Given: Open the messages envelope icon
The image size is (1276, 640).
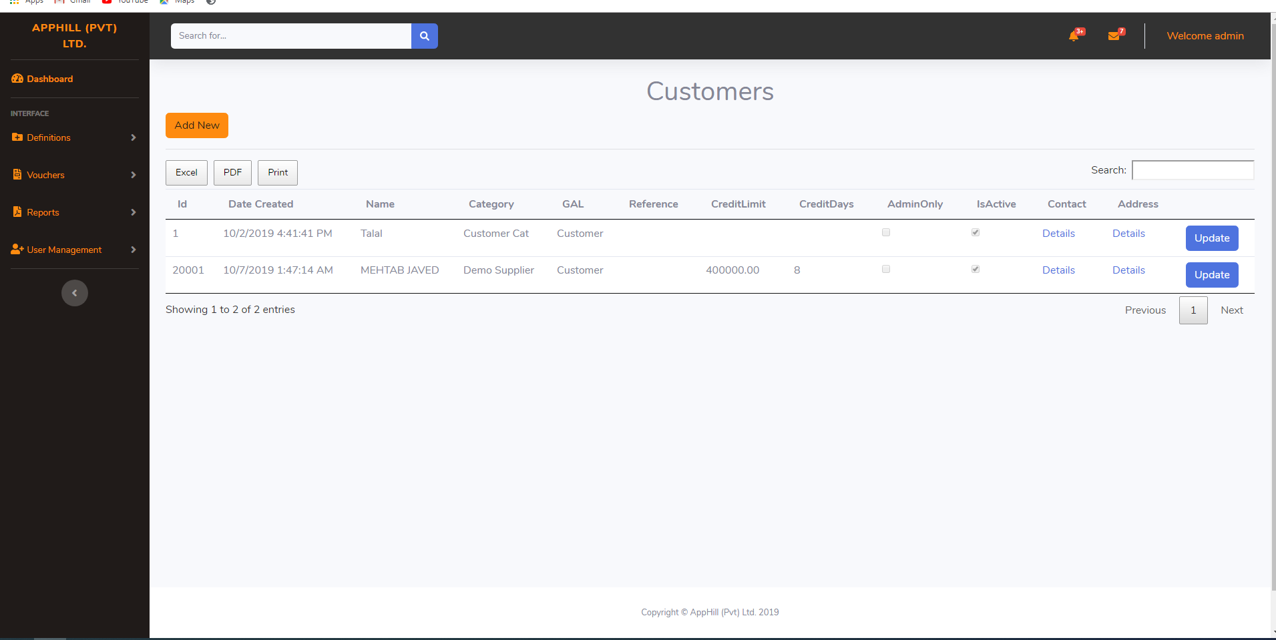Looking at the screenshot, I should coord(1114,36).
